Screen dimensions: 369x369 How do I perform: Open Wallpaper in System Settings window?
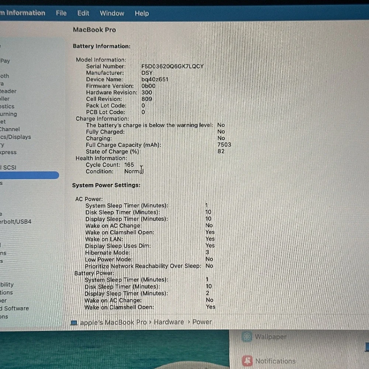pos(270,337)
